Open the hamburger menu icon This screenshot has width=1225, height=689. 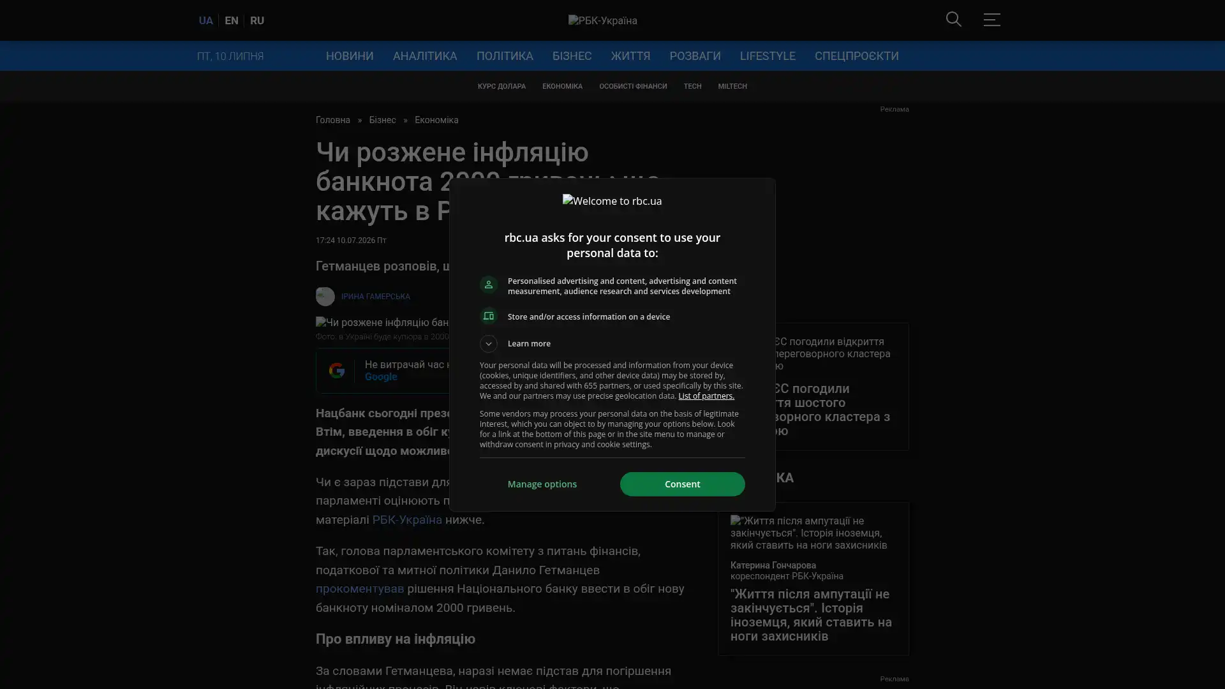(x=991, y=20)
